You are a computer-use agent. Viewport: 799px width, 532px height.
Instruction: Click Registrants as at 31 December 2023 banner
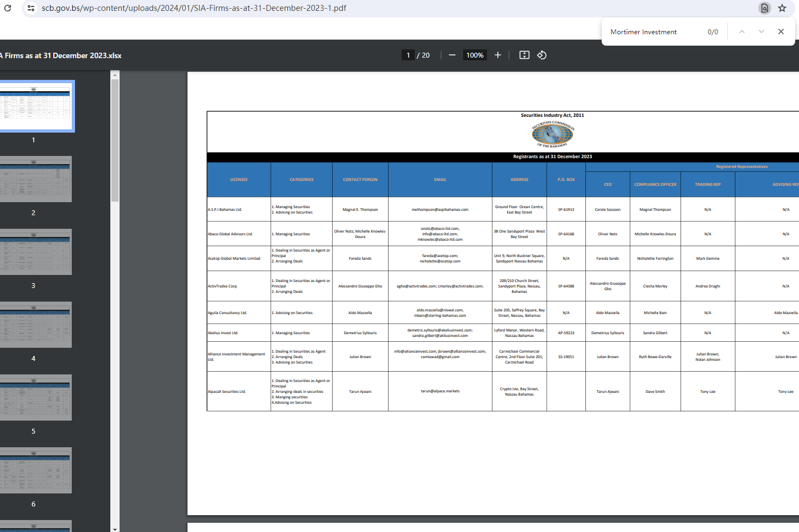(x=552, y=157)
